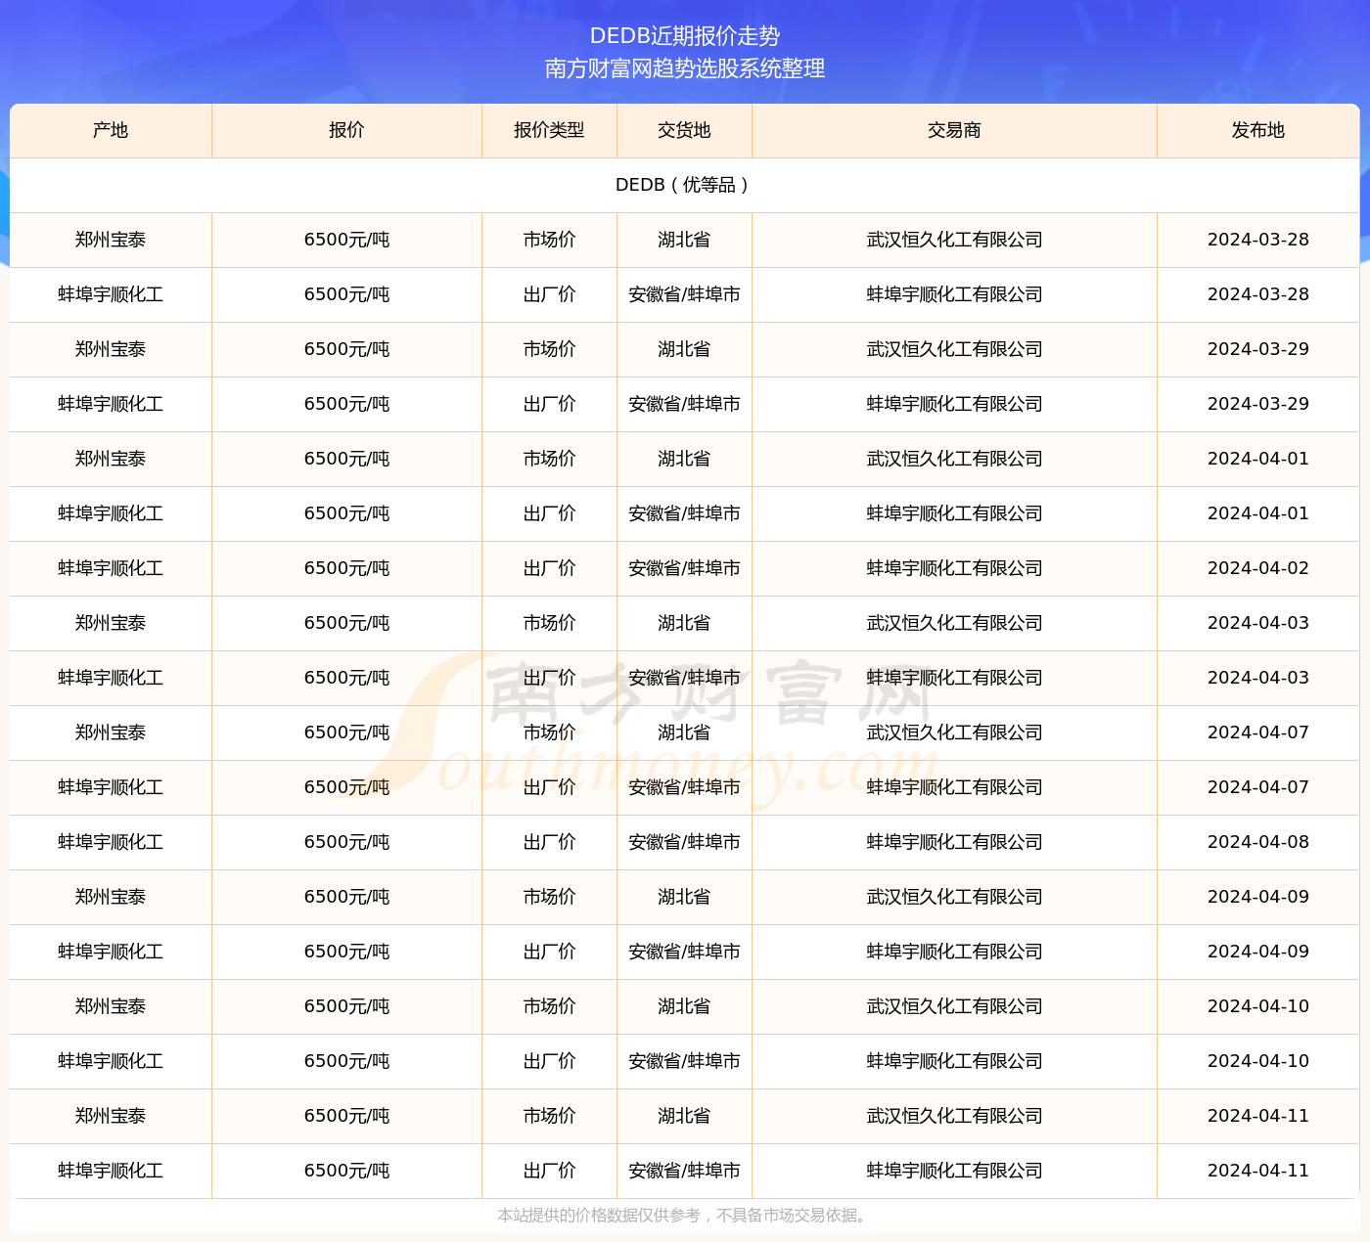
Task: Click the 产地 column header
Action: 111,130
